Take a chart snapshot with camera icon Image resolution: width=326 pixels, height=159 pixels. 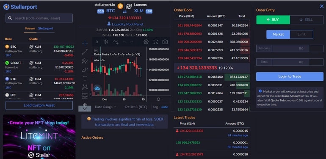coord(165,42)
